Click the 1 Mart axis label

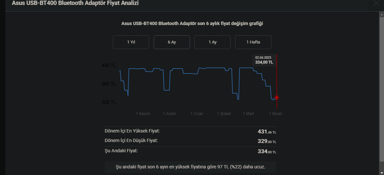[x=248, y=114]
